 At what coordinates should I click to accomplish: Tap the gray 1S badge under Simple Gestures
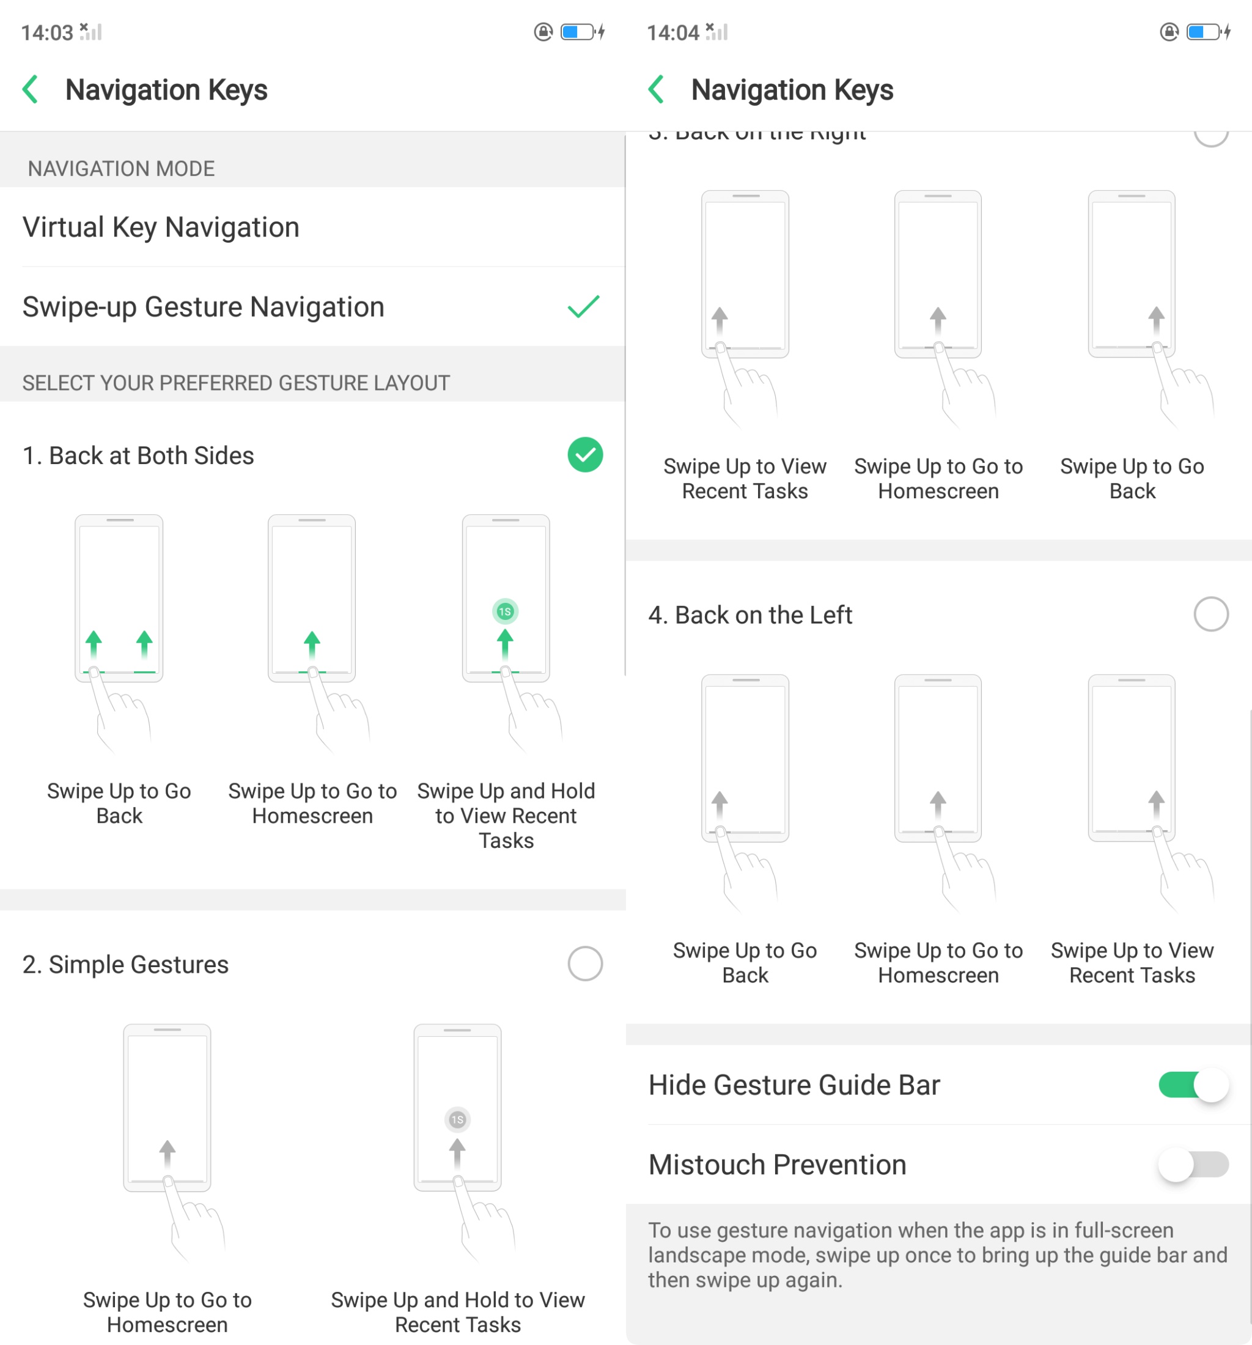click(457, 1119)
